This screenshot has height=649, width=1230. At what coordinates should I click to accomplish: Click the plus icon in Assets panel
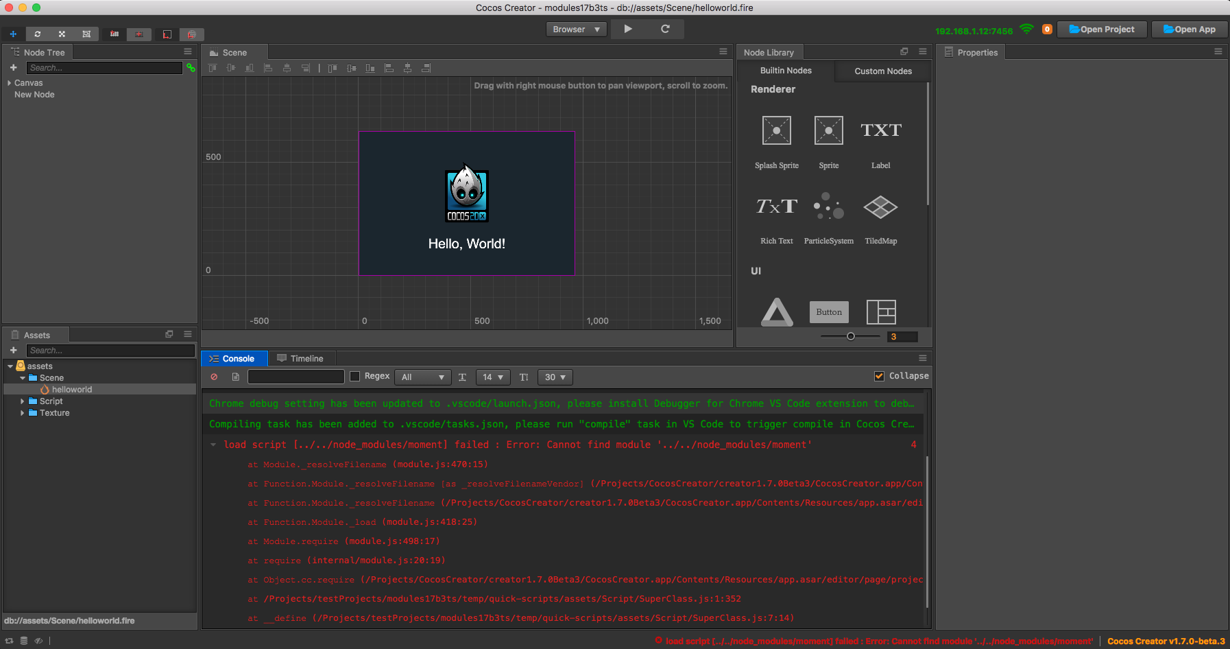coord(13,350)
